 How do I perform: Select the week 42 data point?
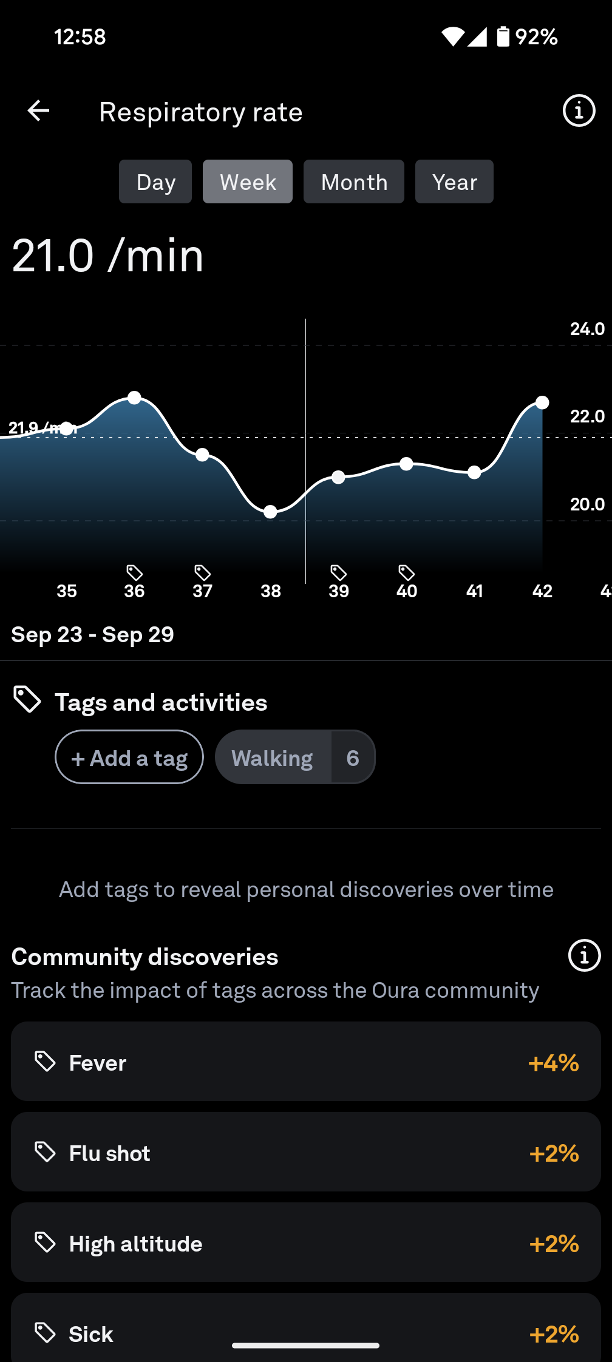click(x=542, y=402)
